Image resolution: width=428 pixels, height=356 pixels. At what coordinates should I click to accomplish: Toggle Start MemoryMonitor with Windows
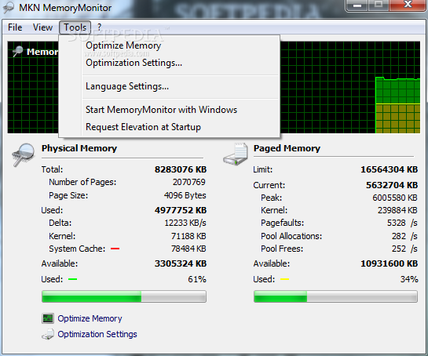click(x=161, y=110)
